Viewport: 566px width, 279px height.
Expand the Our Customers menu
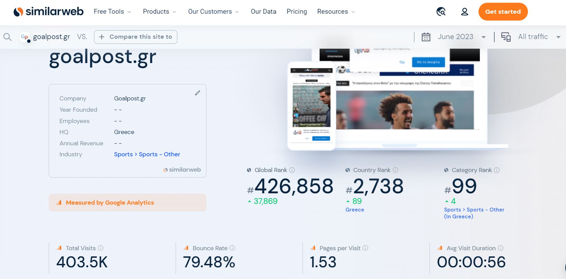213,12
